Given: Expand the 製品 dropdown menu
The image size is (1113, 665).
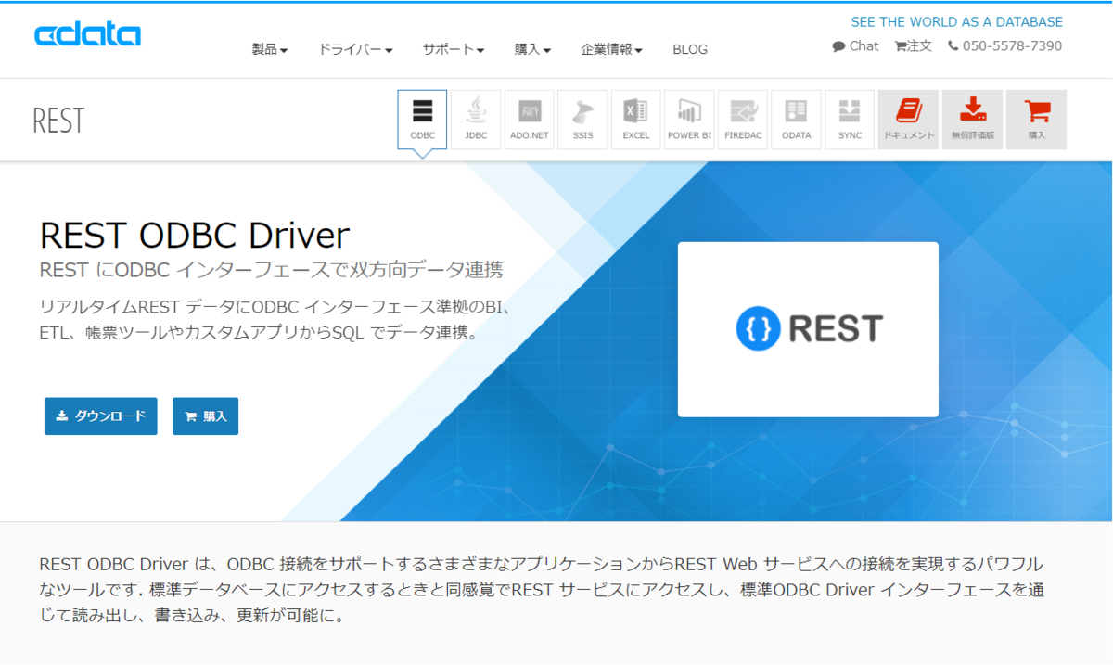Looking at the screenshot, I should pyautogui.click(x=270, y=49).
